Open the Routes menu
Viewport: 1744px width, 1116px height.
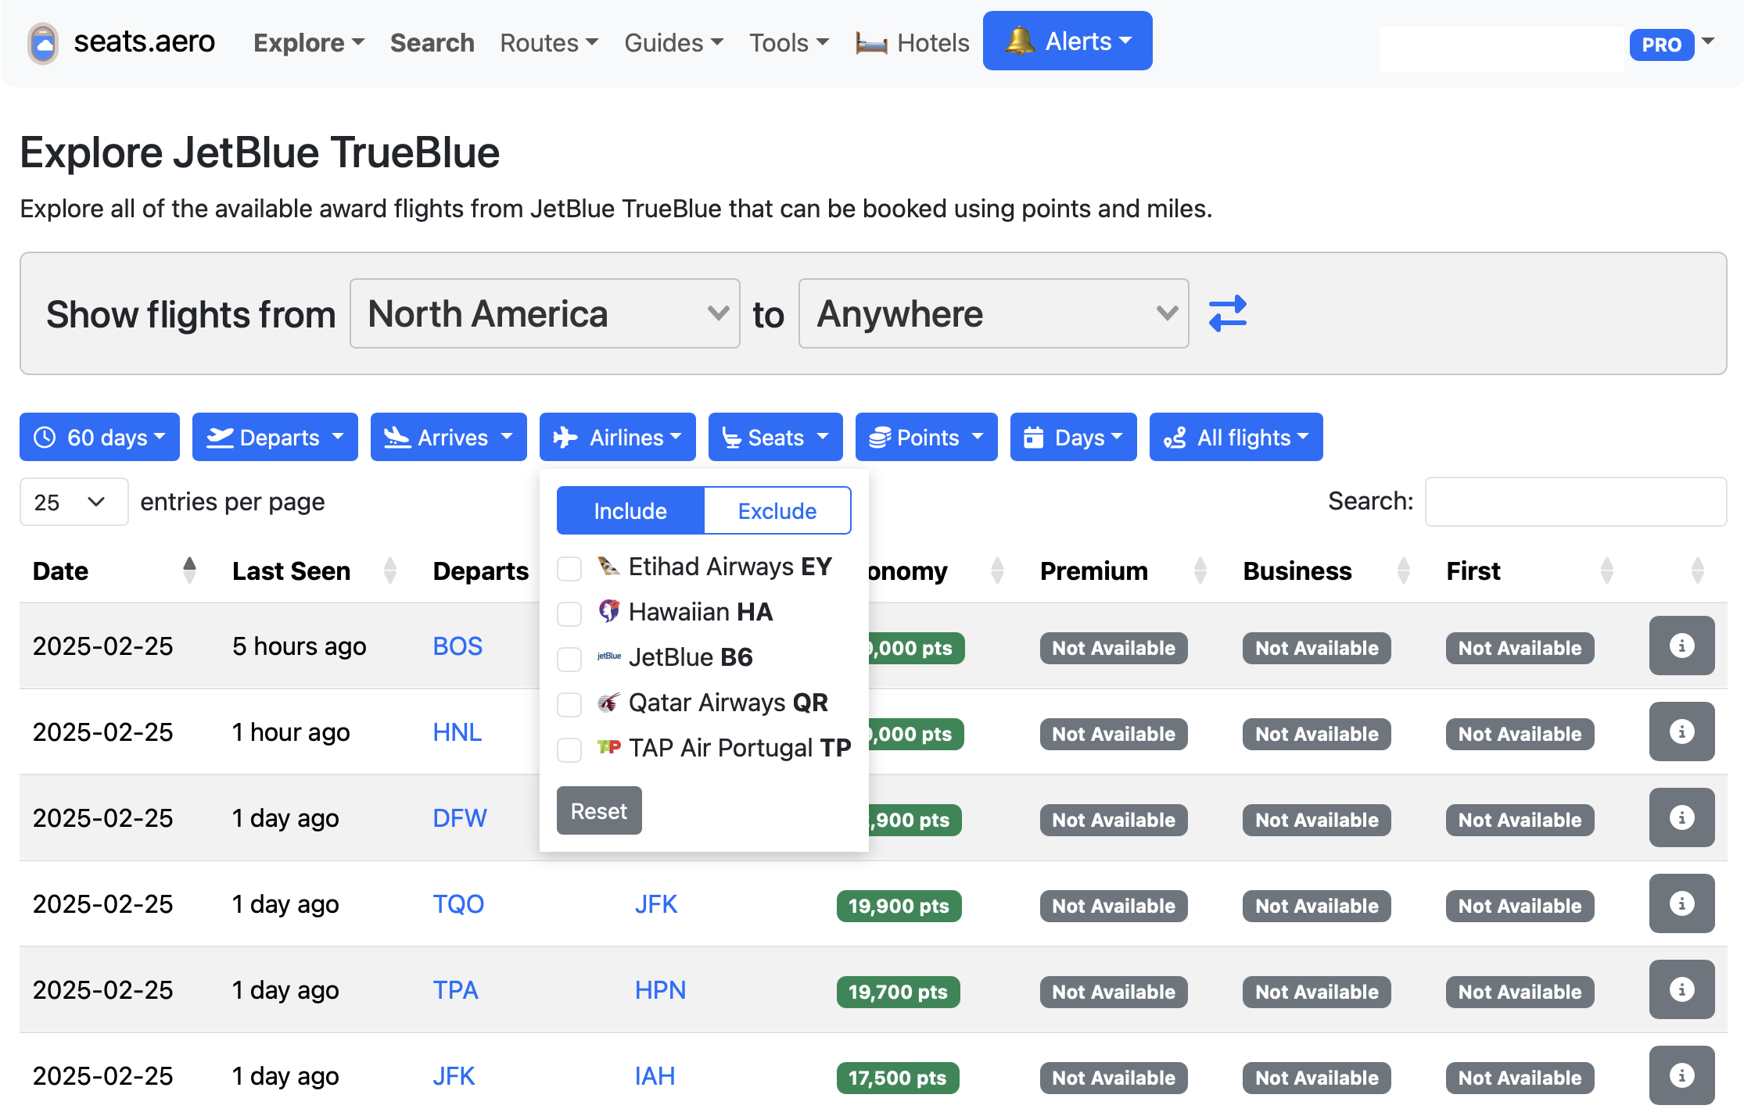tap(549, 42)
